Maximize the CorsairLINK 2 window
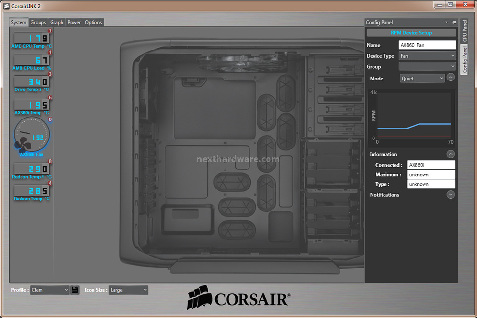 (x=450, y=5)
